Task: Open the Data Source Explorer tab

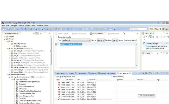Action: [x=107, y=73]
